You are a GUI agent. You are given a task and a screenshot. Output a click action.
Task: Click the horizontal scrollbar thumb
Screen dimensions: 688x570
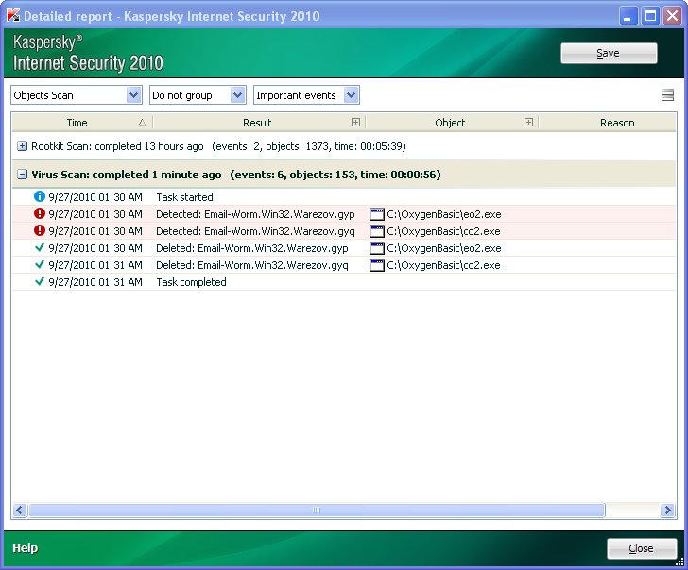(x=317, y=510)
